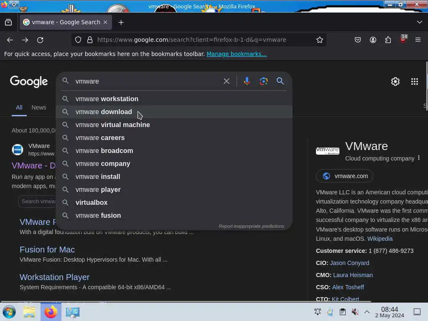Select suggestion vmware fusion
This screenshot has width=428, height=321.
174,216
